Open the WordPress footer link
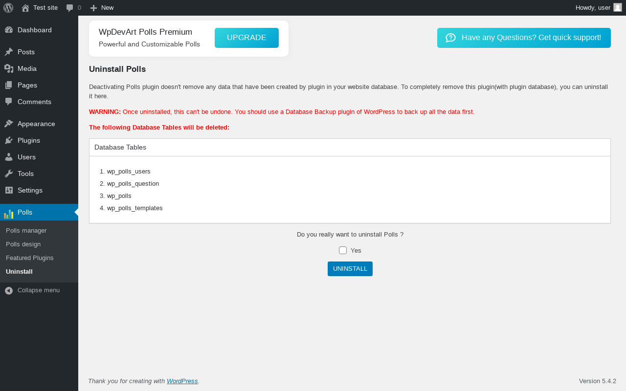 182,381
